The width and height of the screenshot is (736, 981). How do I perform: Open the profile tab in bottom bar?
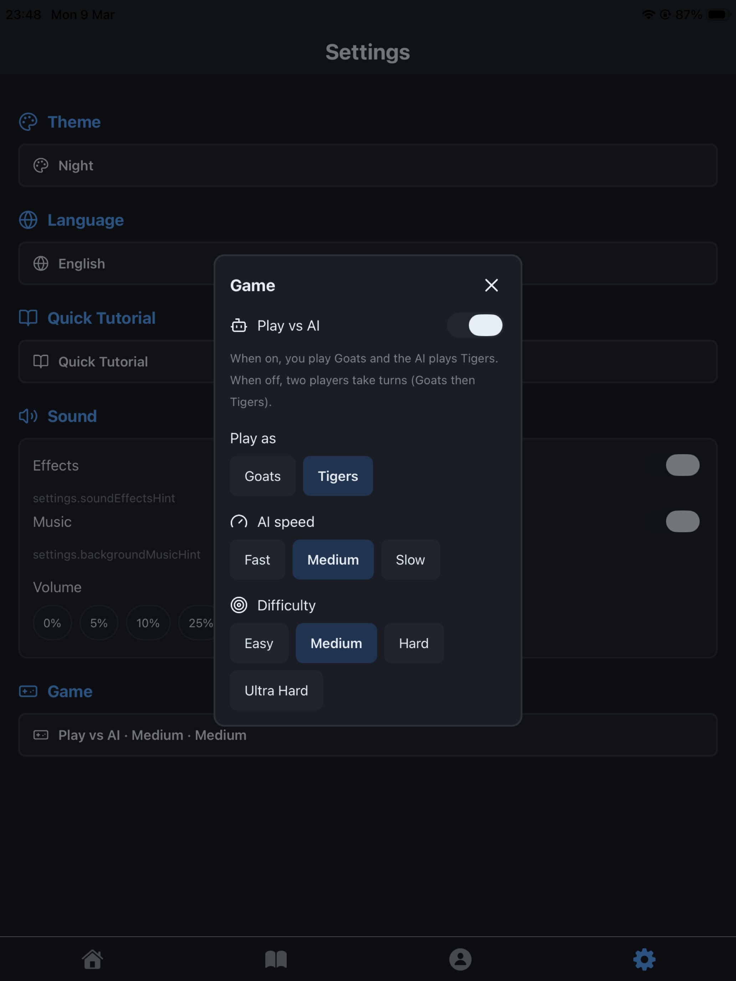tap(460, 959)
